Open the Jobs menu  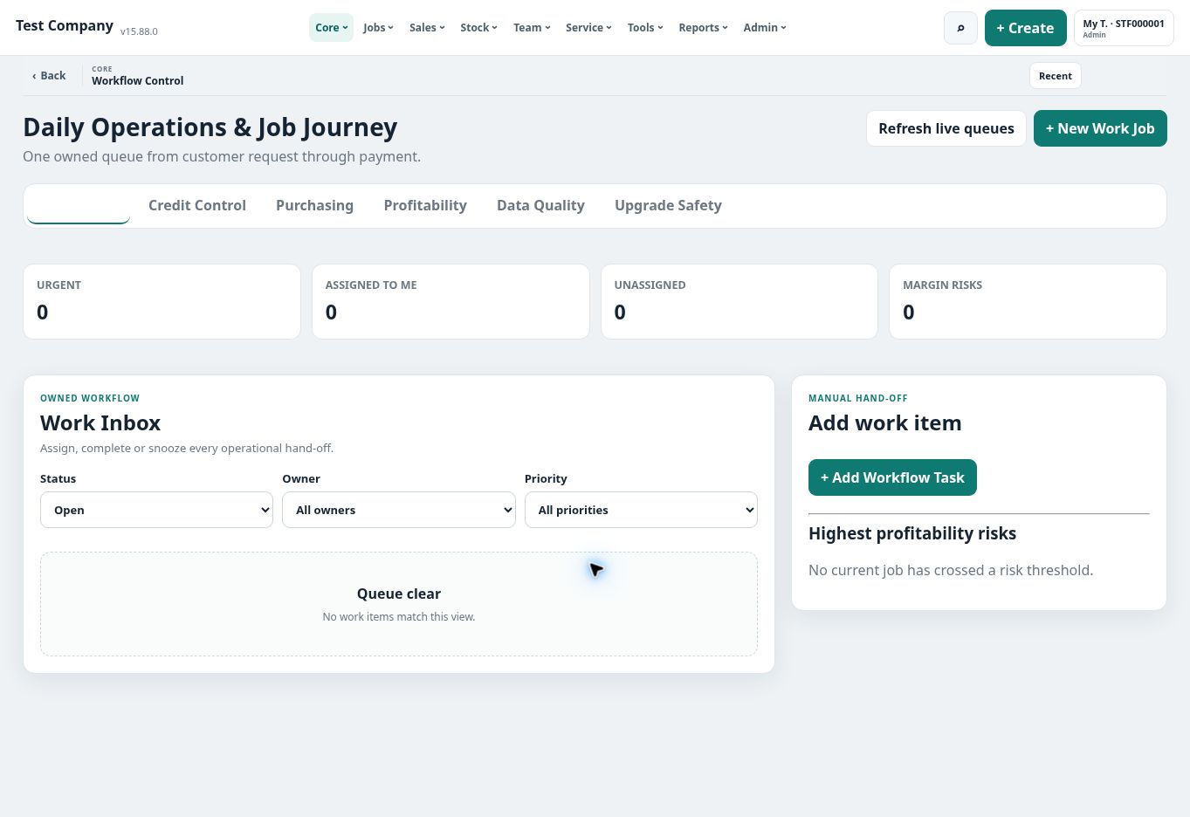pyautogui.click(x=378, y=28)
